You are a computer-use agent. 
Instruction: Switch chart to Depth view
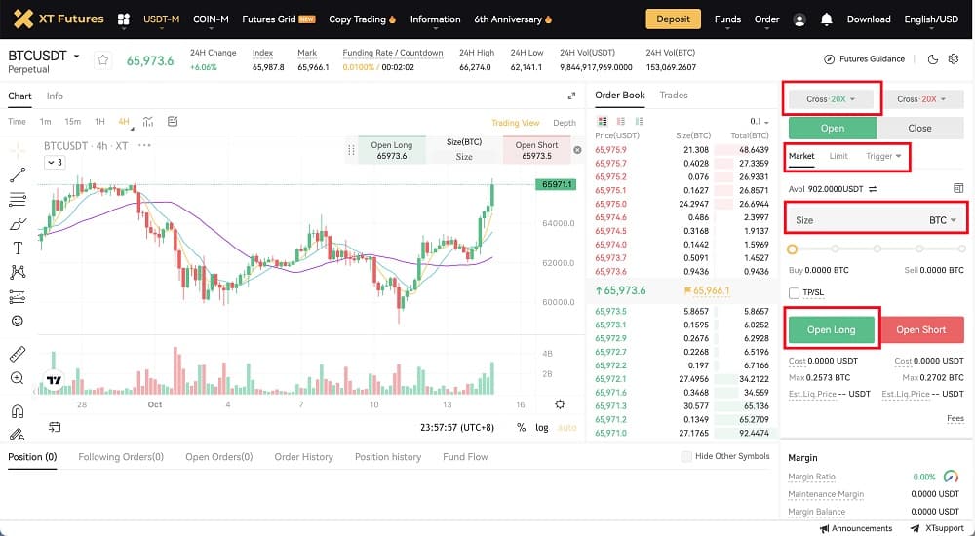pos(565,123)
